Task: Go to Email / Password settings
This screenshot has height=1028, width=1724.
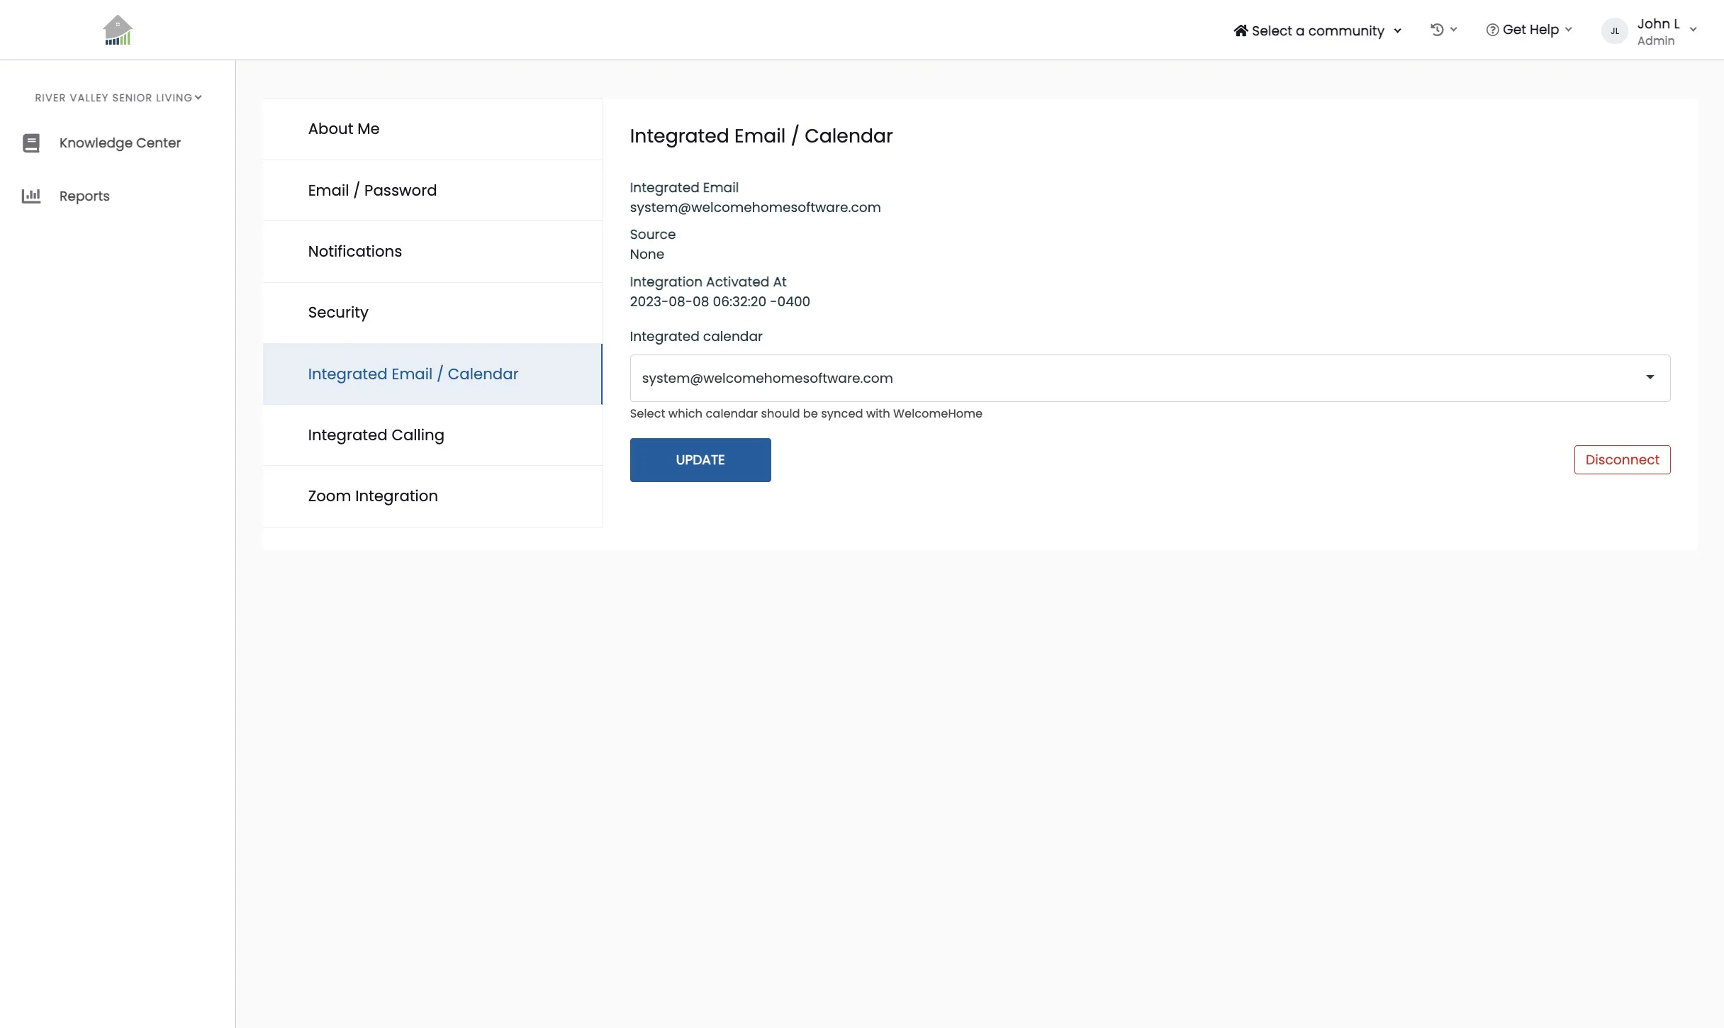Action: [x=372, y=191]
